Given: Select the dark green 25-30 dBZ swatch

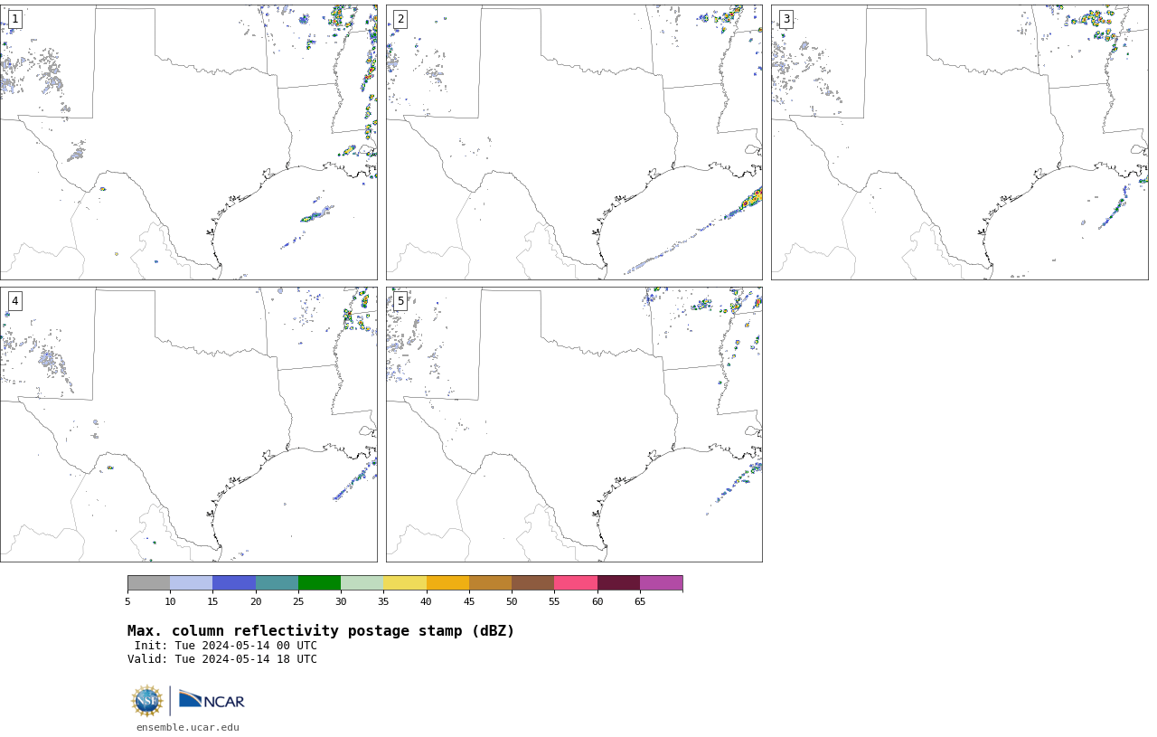Looking at the screenshot, I should click(x=320, y=582).
